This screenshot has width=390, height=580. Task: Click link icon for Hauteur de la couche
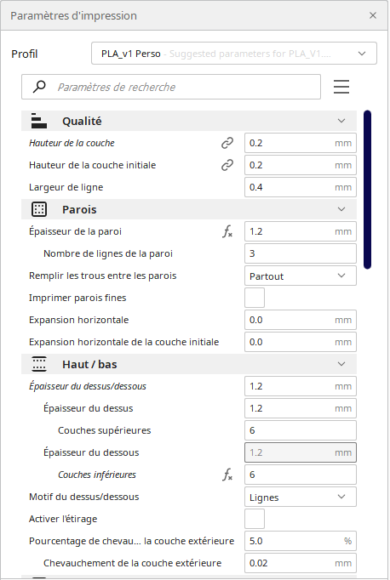(x=227, y=143)
